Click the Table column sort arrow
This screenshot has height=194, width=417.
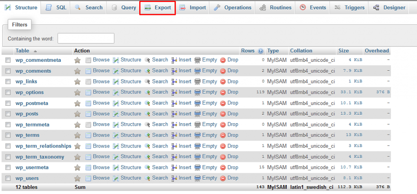pyautogui.click(x=35, y=51)
